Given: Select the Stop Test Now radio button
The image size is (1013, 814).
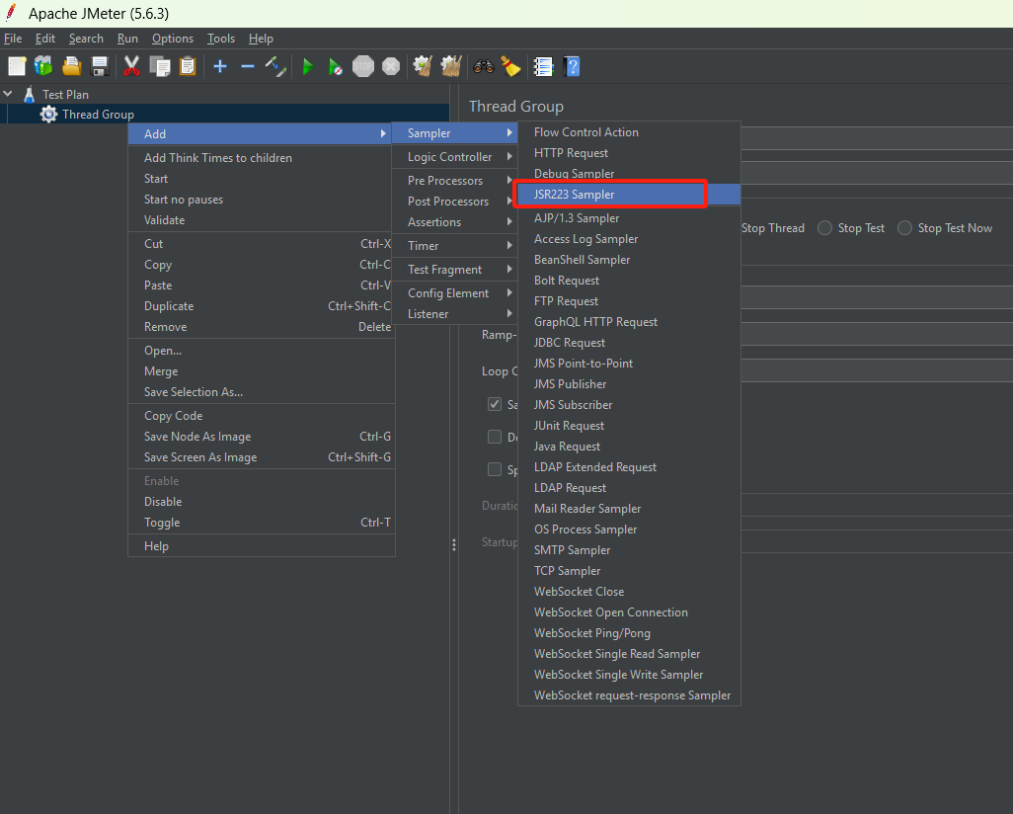Looking at the screenshot, I should [x=904, y=227].
